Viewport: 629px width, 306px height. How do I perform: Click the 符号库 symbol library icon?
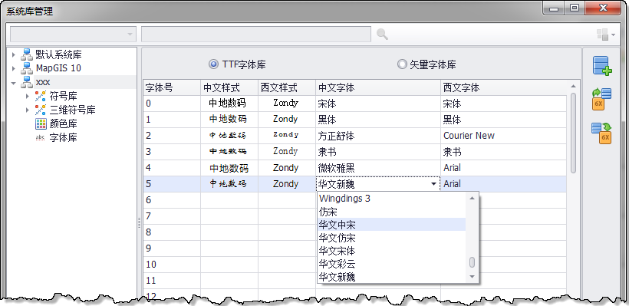coord(41,97)
